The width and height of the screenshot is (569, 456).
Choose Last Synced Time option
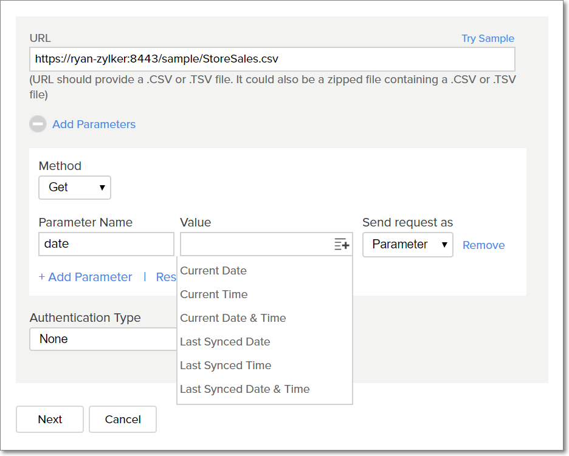[226, 366]
